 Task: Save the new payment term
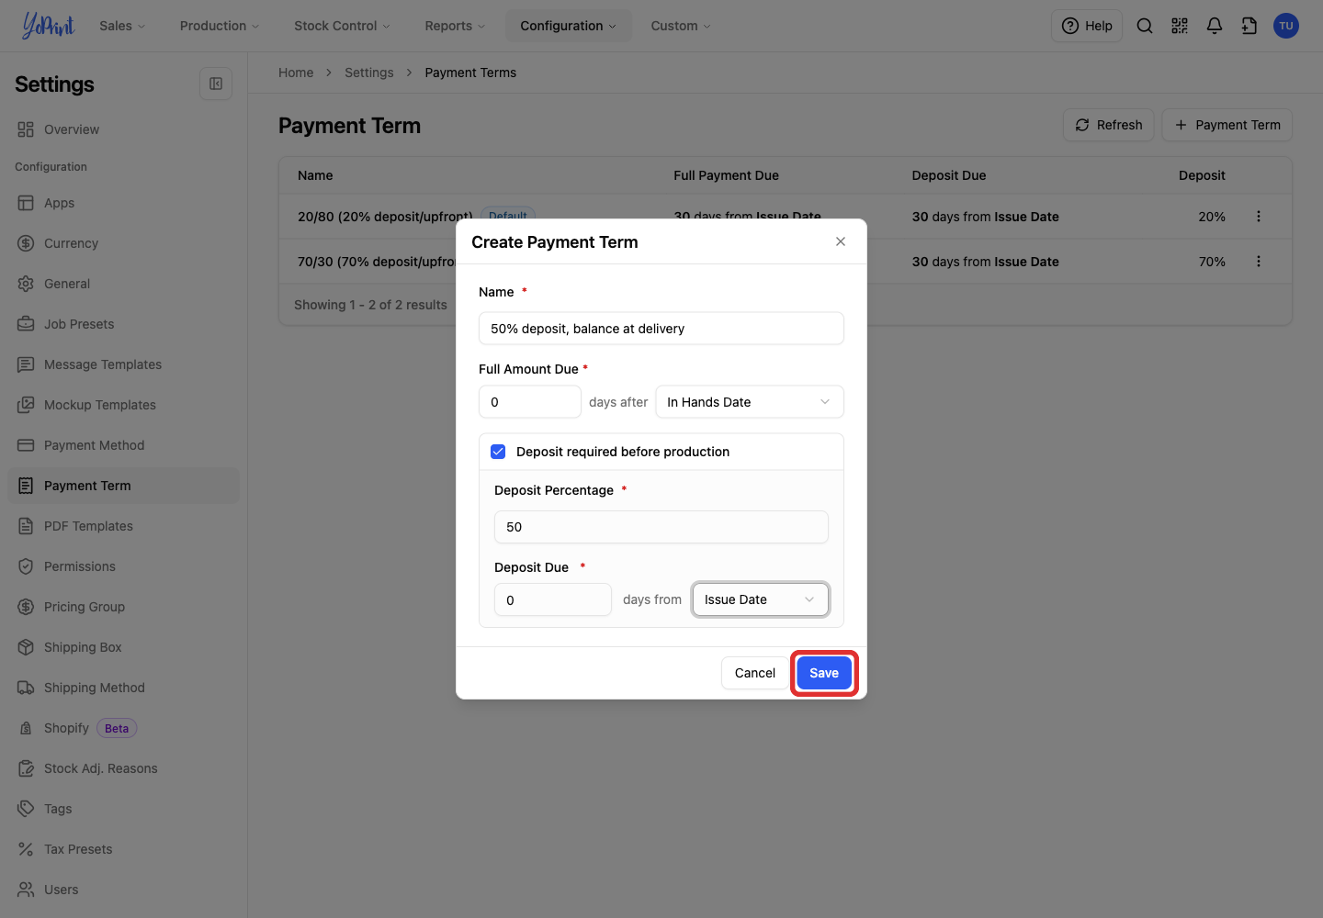tap(824, 673)
